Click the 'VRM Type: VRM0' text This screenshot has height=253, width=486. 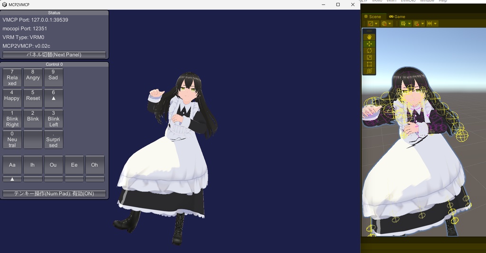pyautogui.click(x=24, y=37)
